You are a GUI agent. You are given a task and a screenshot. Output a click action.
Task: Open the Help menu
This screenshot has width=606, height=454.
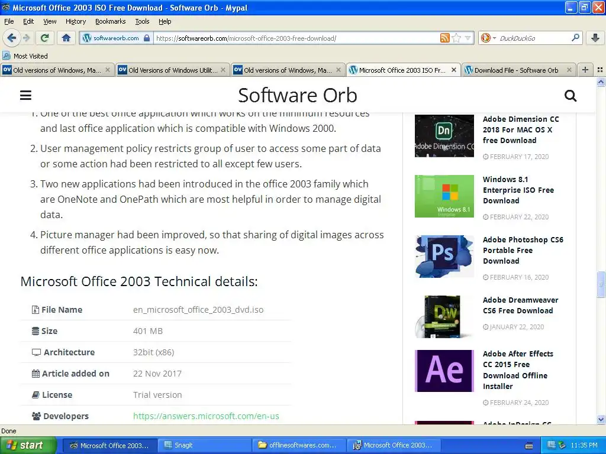pos(165,21)
